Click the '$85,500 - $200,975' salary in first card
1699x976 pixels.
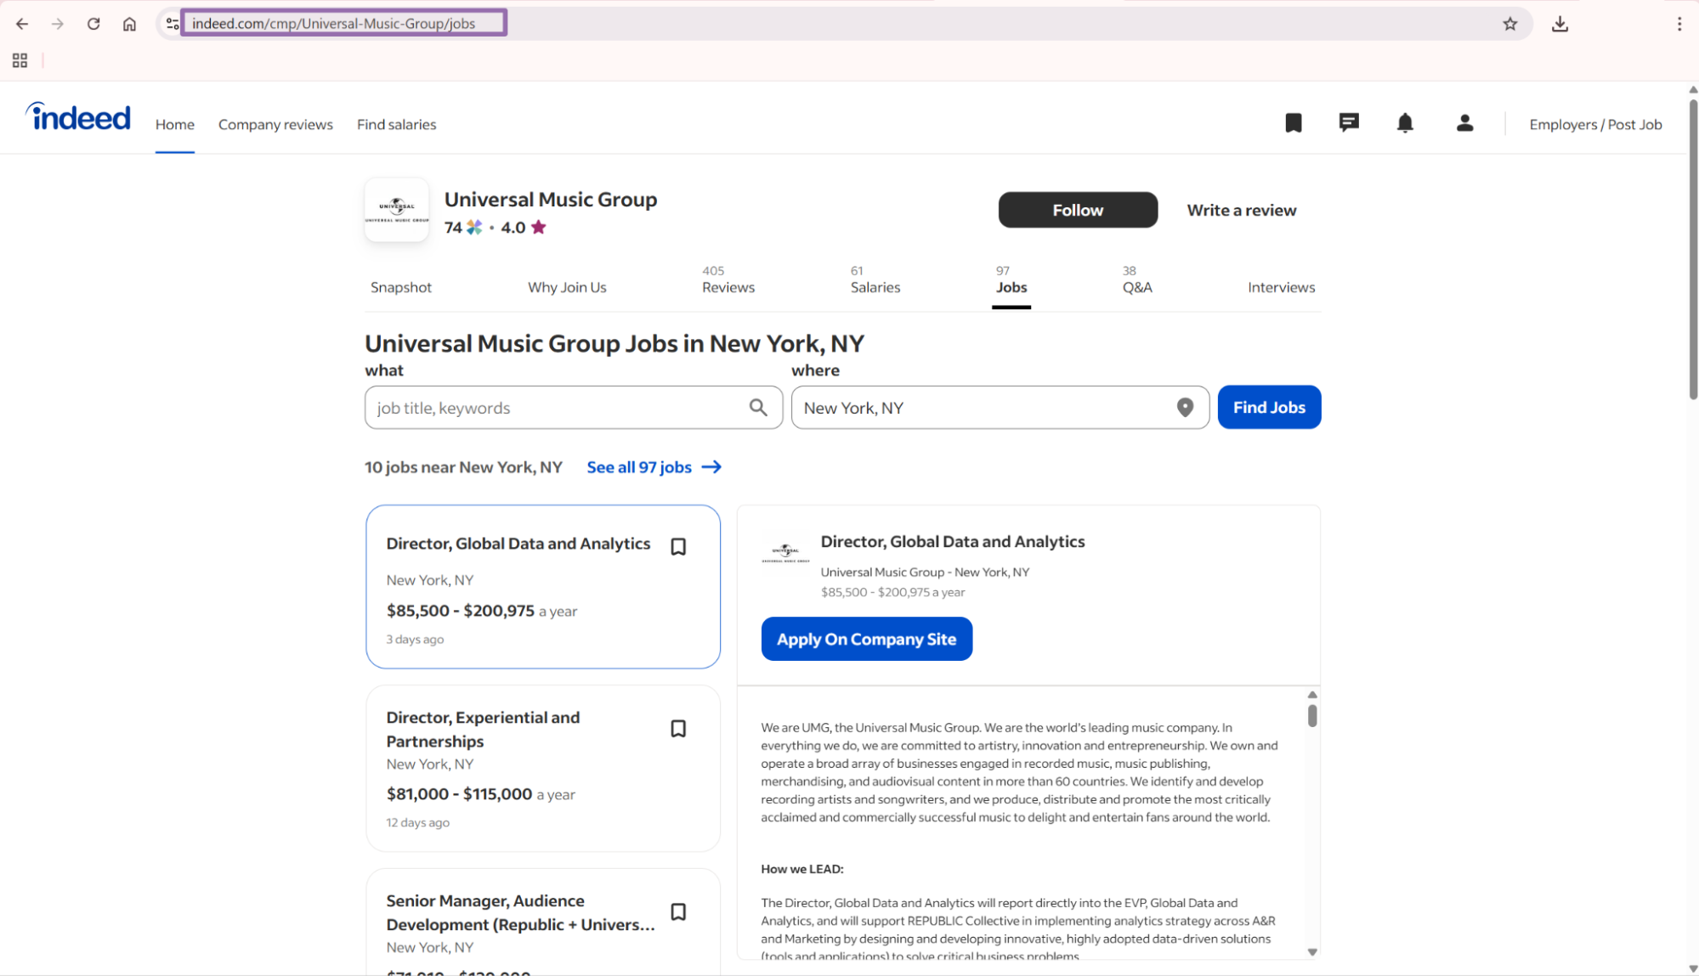460,611
